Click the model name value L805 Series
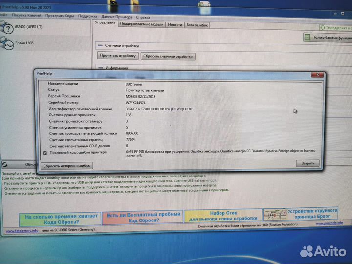352x264 pixels. (134, 84)
